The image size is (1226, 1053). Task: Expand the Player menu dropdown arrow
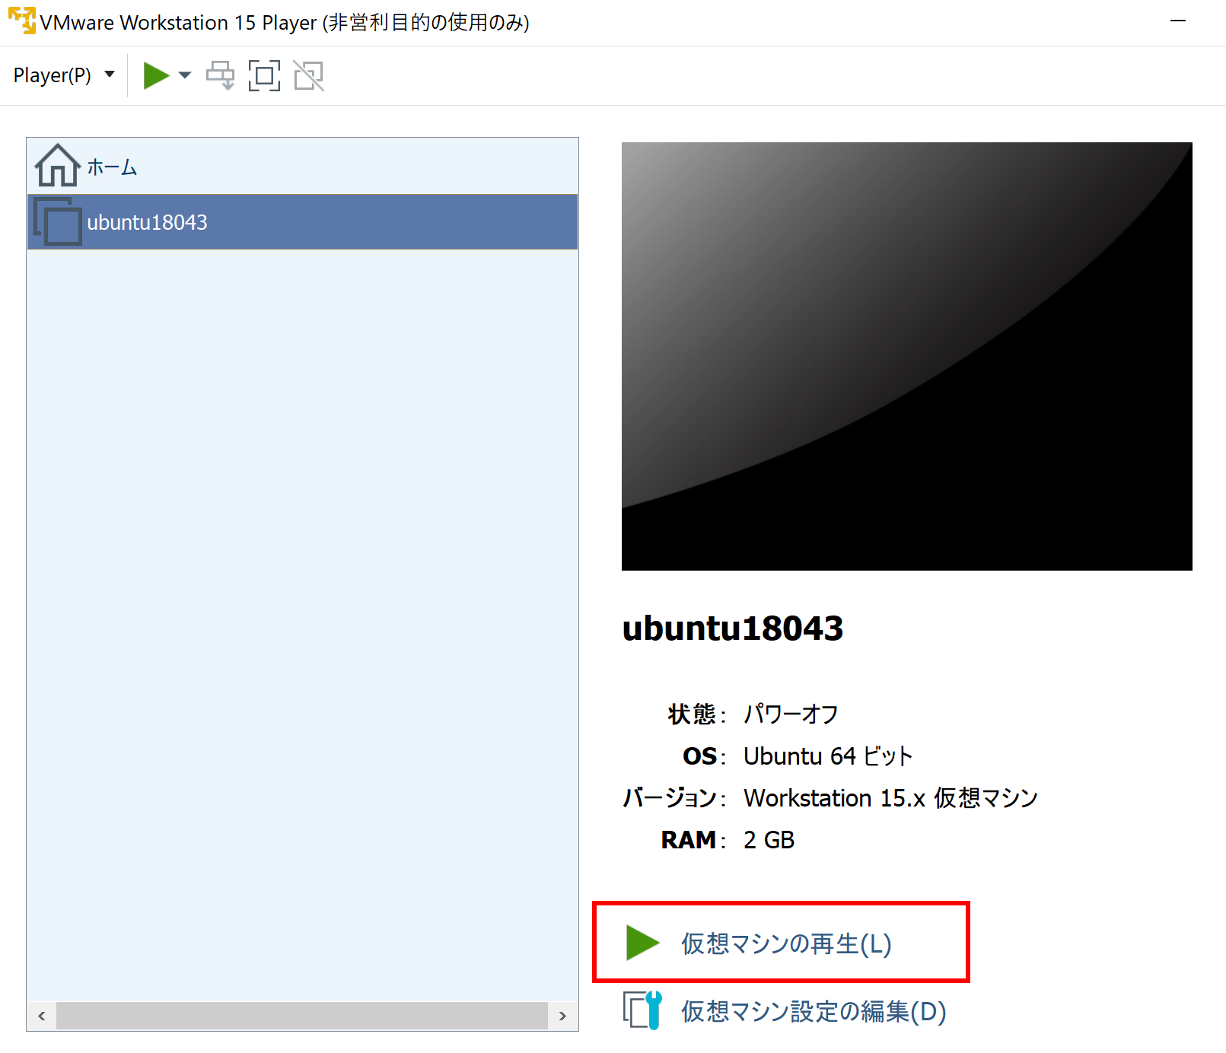[110, 75]
